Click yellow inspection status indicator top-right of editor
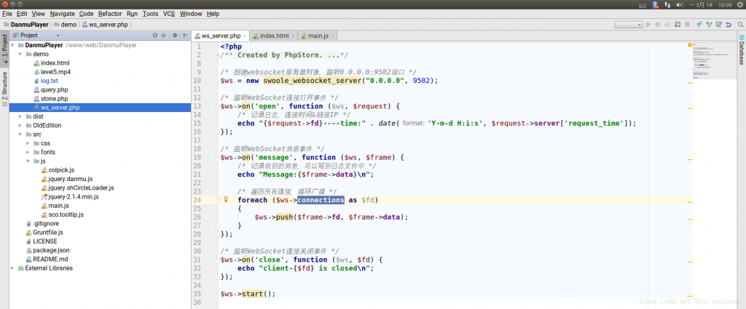Screen dimensions: 746x309 tap(690, 44)
